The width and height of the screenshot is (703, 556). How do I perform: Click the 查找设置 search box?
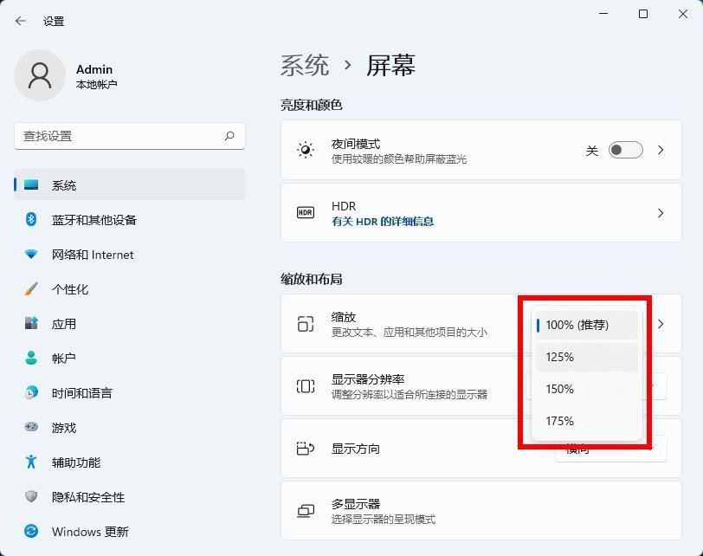click(x=119, y=136)
